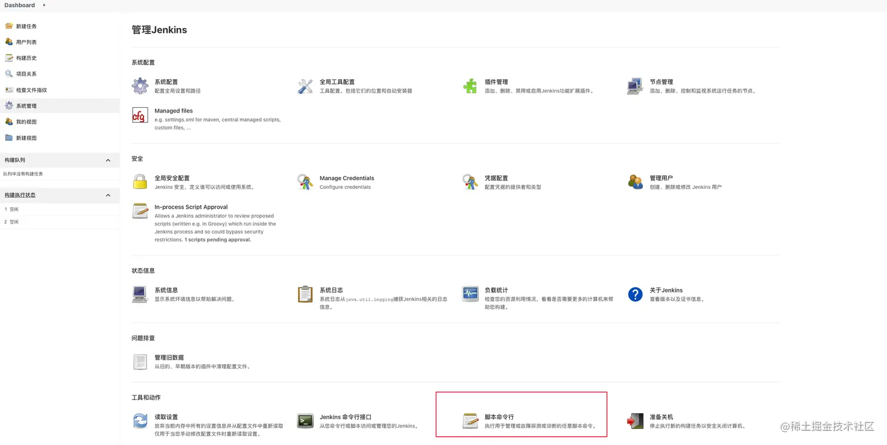Click the 凭据配置 keys icon
Viewport: 887px width, 445px height.
click(x=470, y=182)
